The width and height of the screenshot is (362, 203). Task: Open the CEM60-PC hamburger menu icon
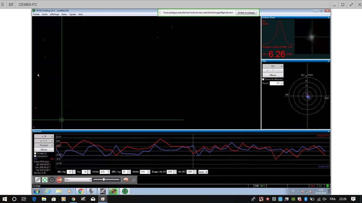[3, 4]
